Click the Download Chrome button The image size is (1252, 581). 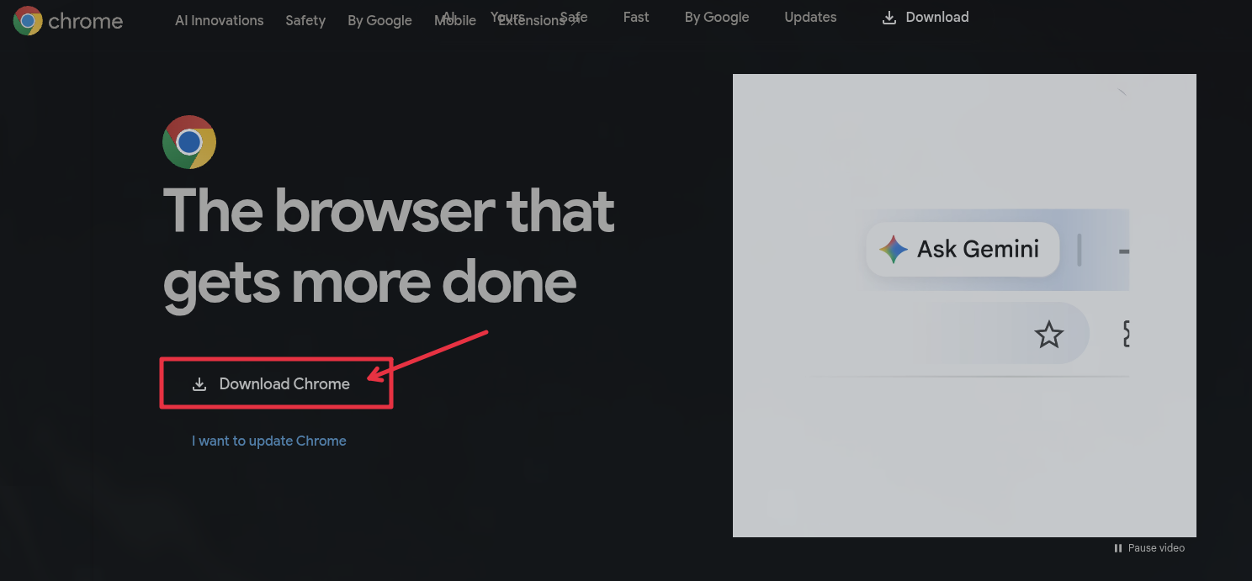(276, 383)
